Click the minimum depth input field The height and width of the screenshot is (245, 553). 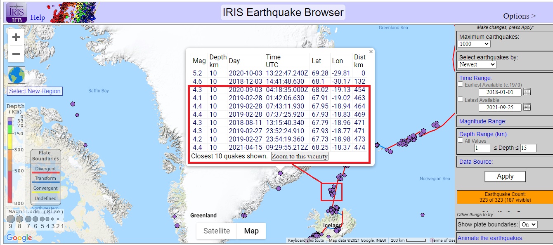coord(482,148)
